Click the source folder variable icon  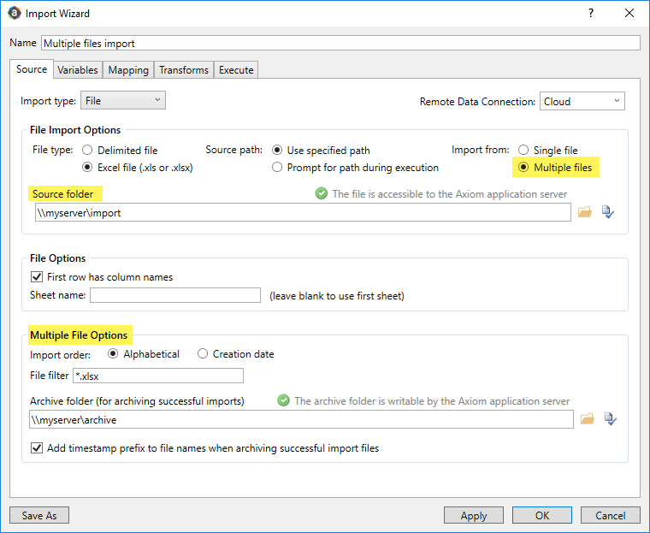[608, 212]
